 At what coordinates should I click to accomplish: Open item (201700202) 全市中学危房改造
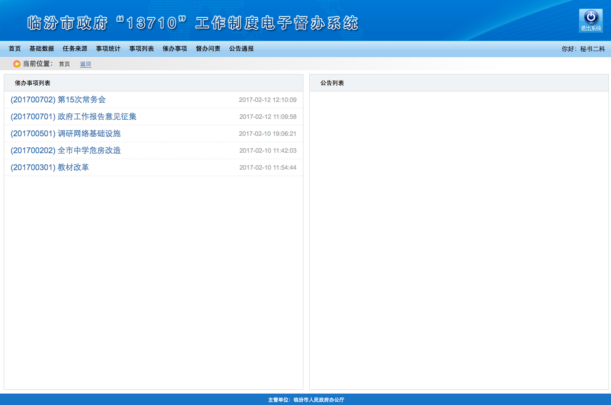click(66, 151)
